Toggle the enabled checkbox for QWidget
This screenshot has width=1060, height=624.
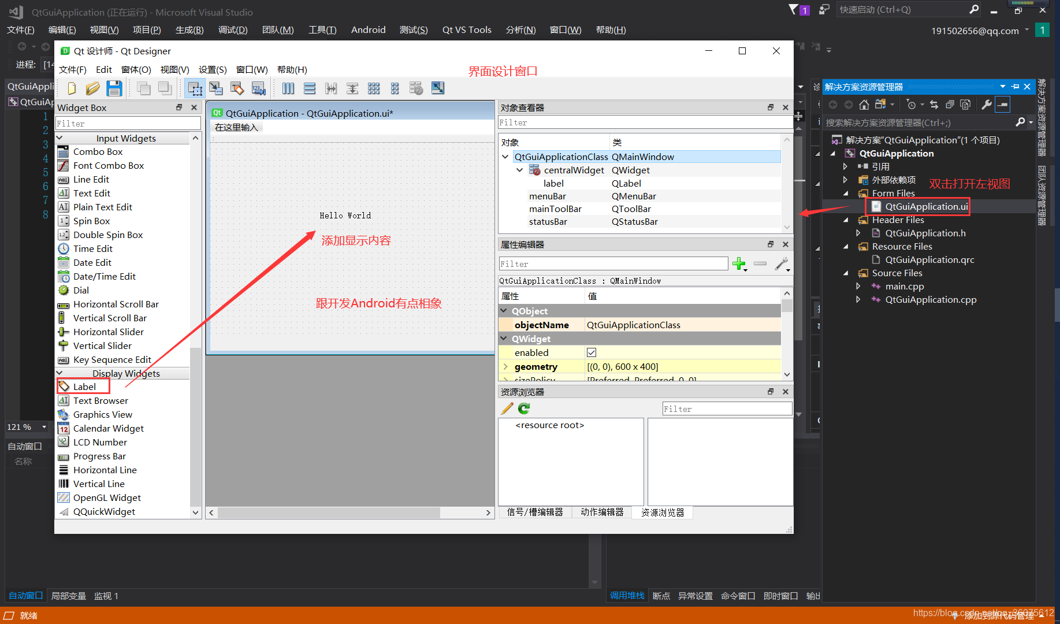pos(592,352)
